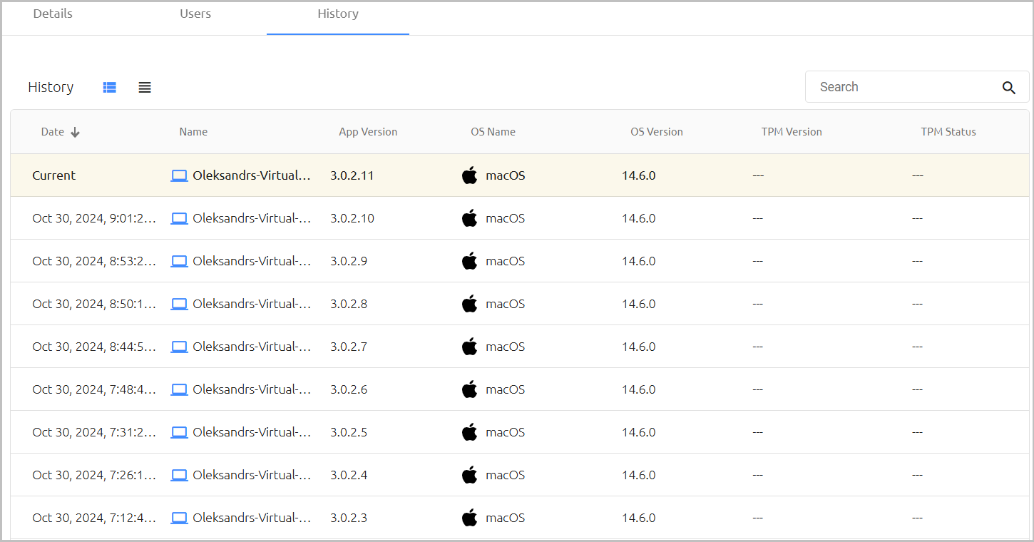1034x542 pixels.
Task: Click laptop icon in the Current row
Action: [x=179, y=175]
